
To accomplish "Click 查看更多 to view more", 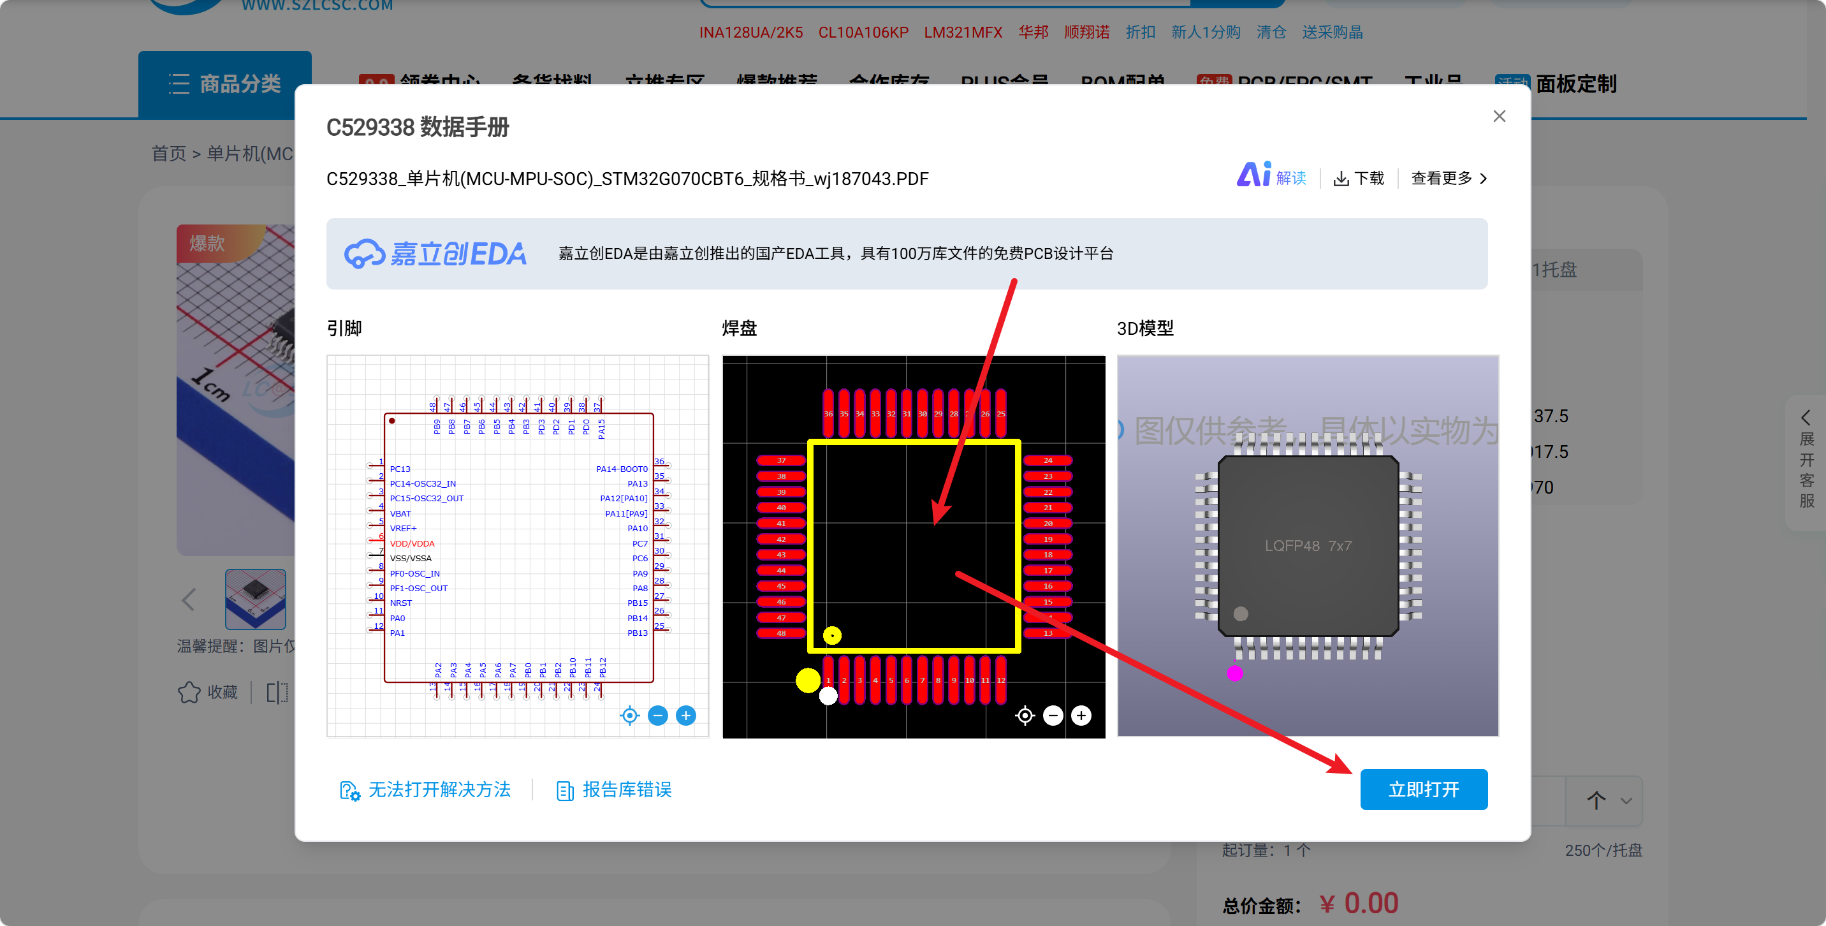I will [x=1449, y=178].
